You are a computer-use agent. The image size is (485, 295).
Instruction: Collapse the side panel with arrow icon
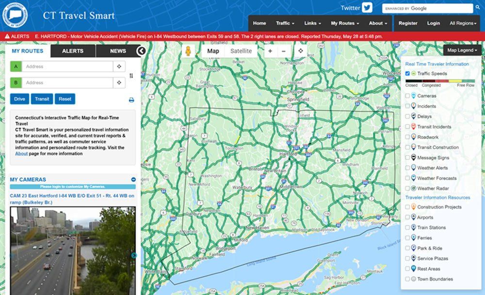point(141,51)
